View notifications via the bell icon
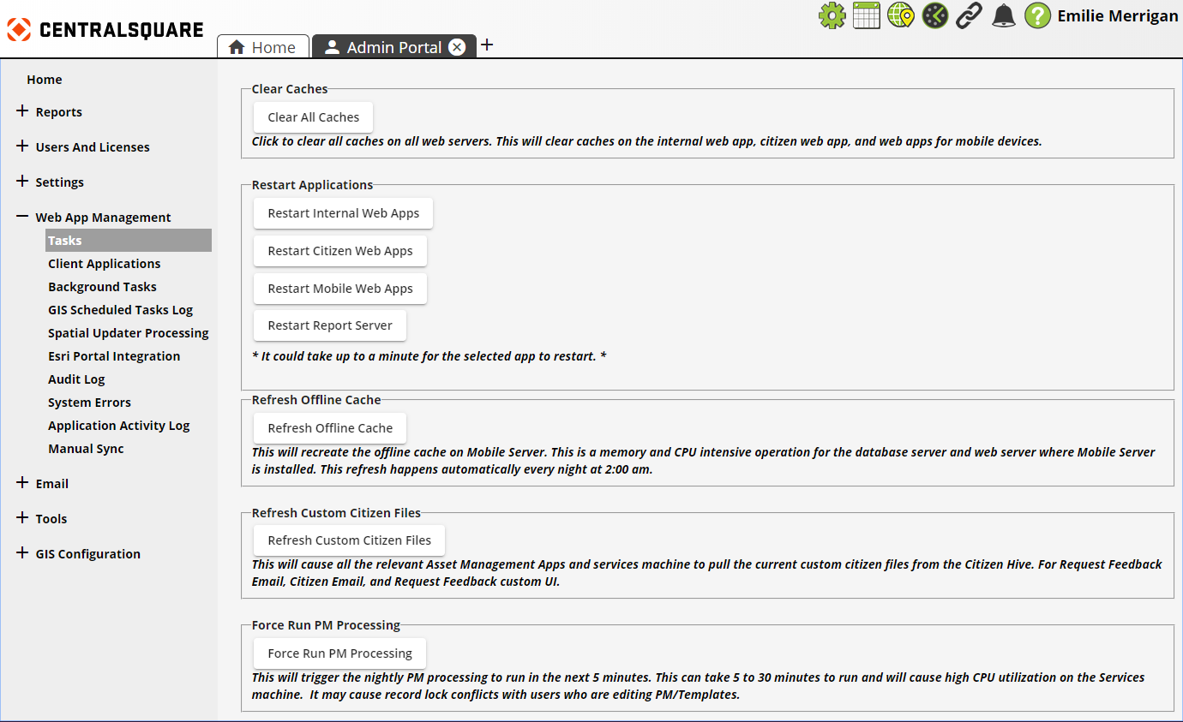The width and height of the screenshot is (1183, 722). pyautogui.click(x=1003, y=16)
